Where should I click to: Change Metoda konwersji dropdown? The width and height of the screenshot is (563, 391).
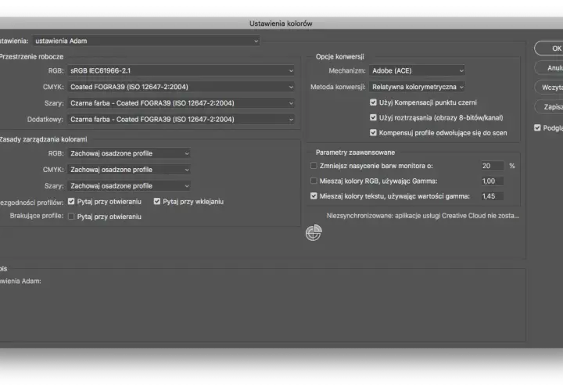[x=418, y=87]
